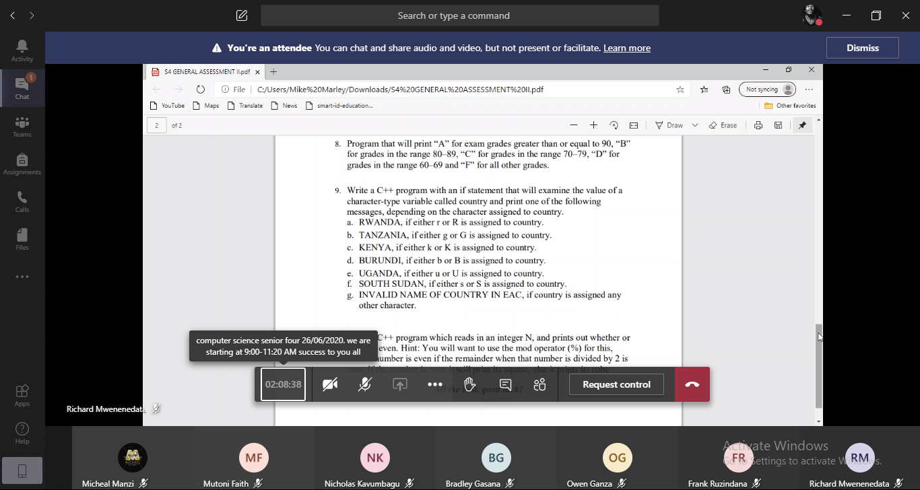Image resolution: width=920 pixels, height=490 pixels.
Task: Open the Activity feed in Teams sidebar
Action: 22,50
